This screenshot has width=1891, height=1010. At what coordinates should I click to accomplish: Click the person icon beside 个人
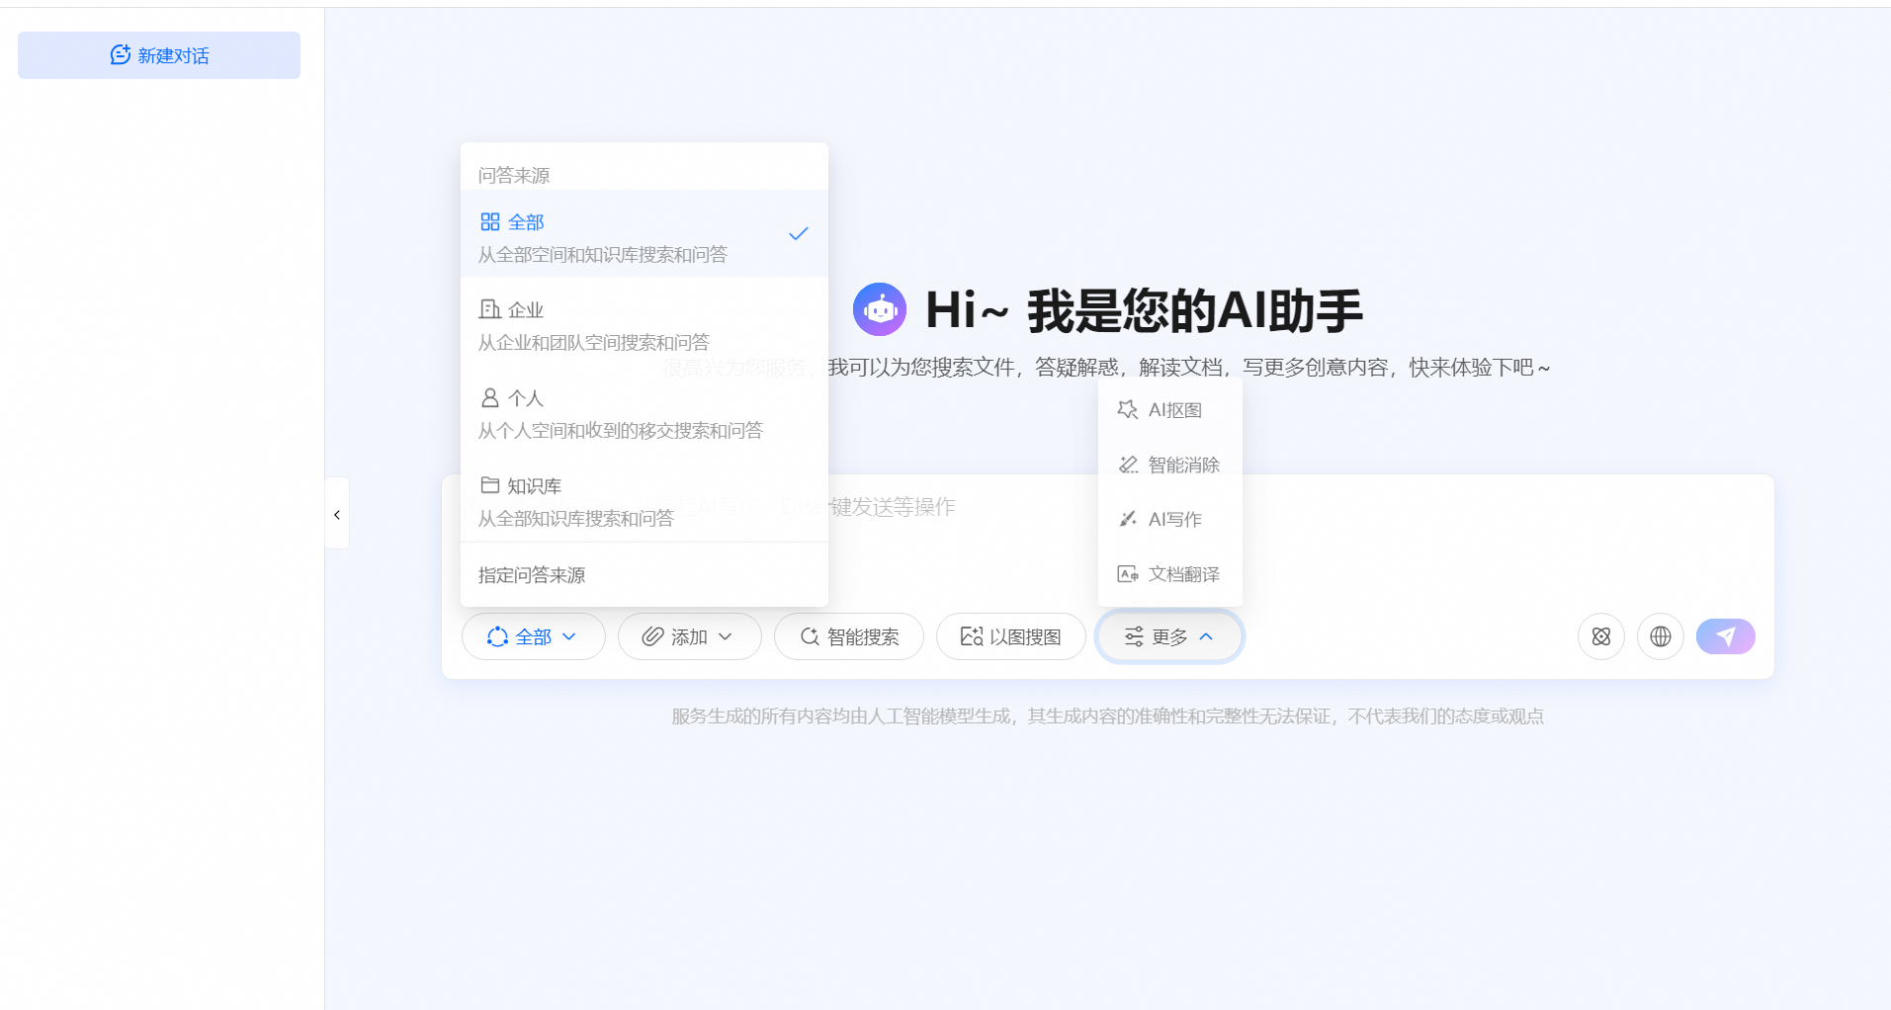pyautogui.click(x=489, y=397)
